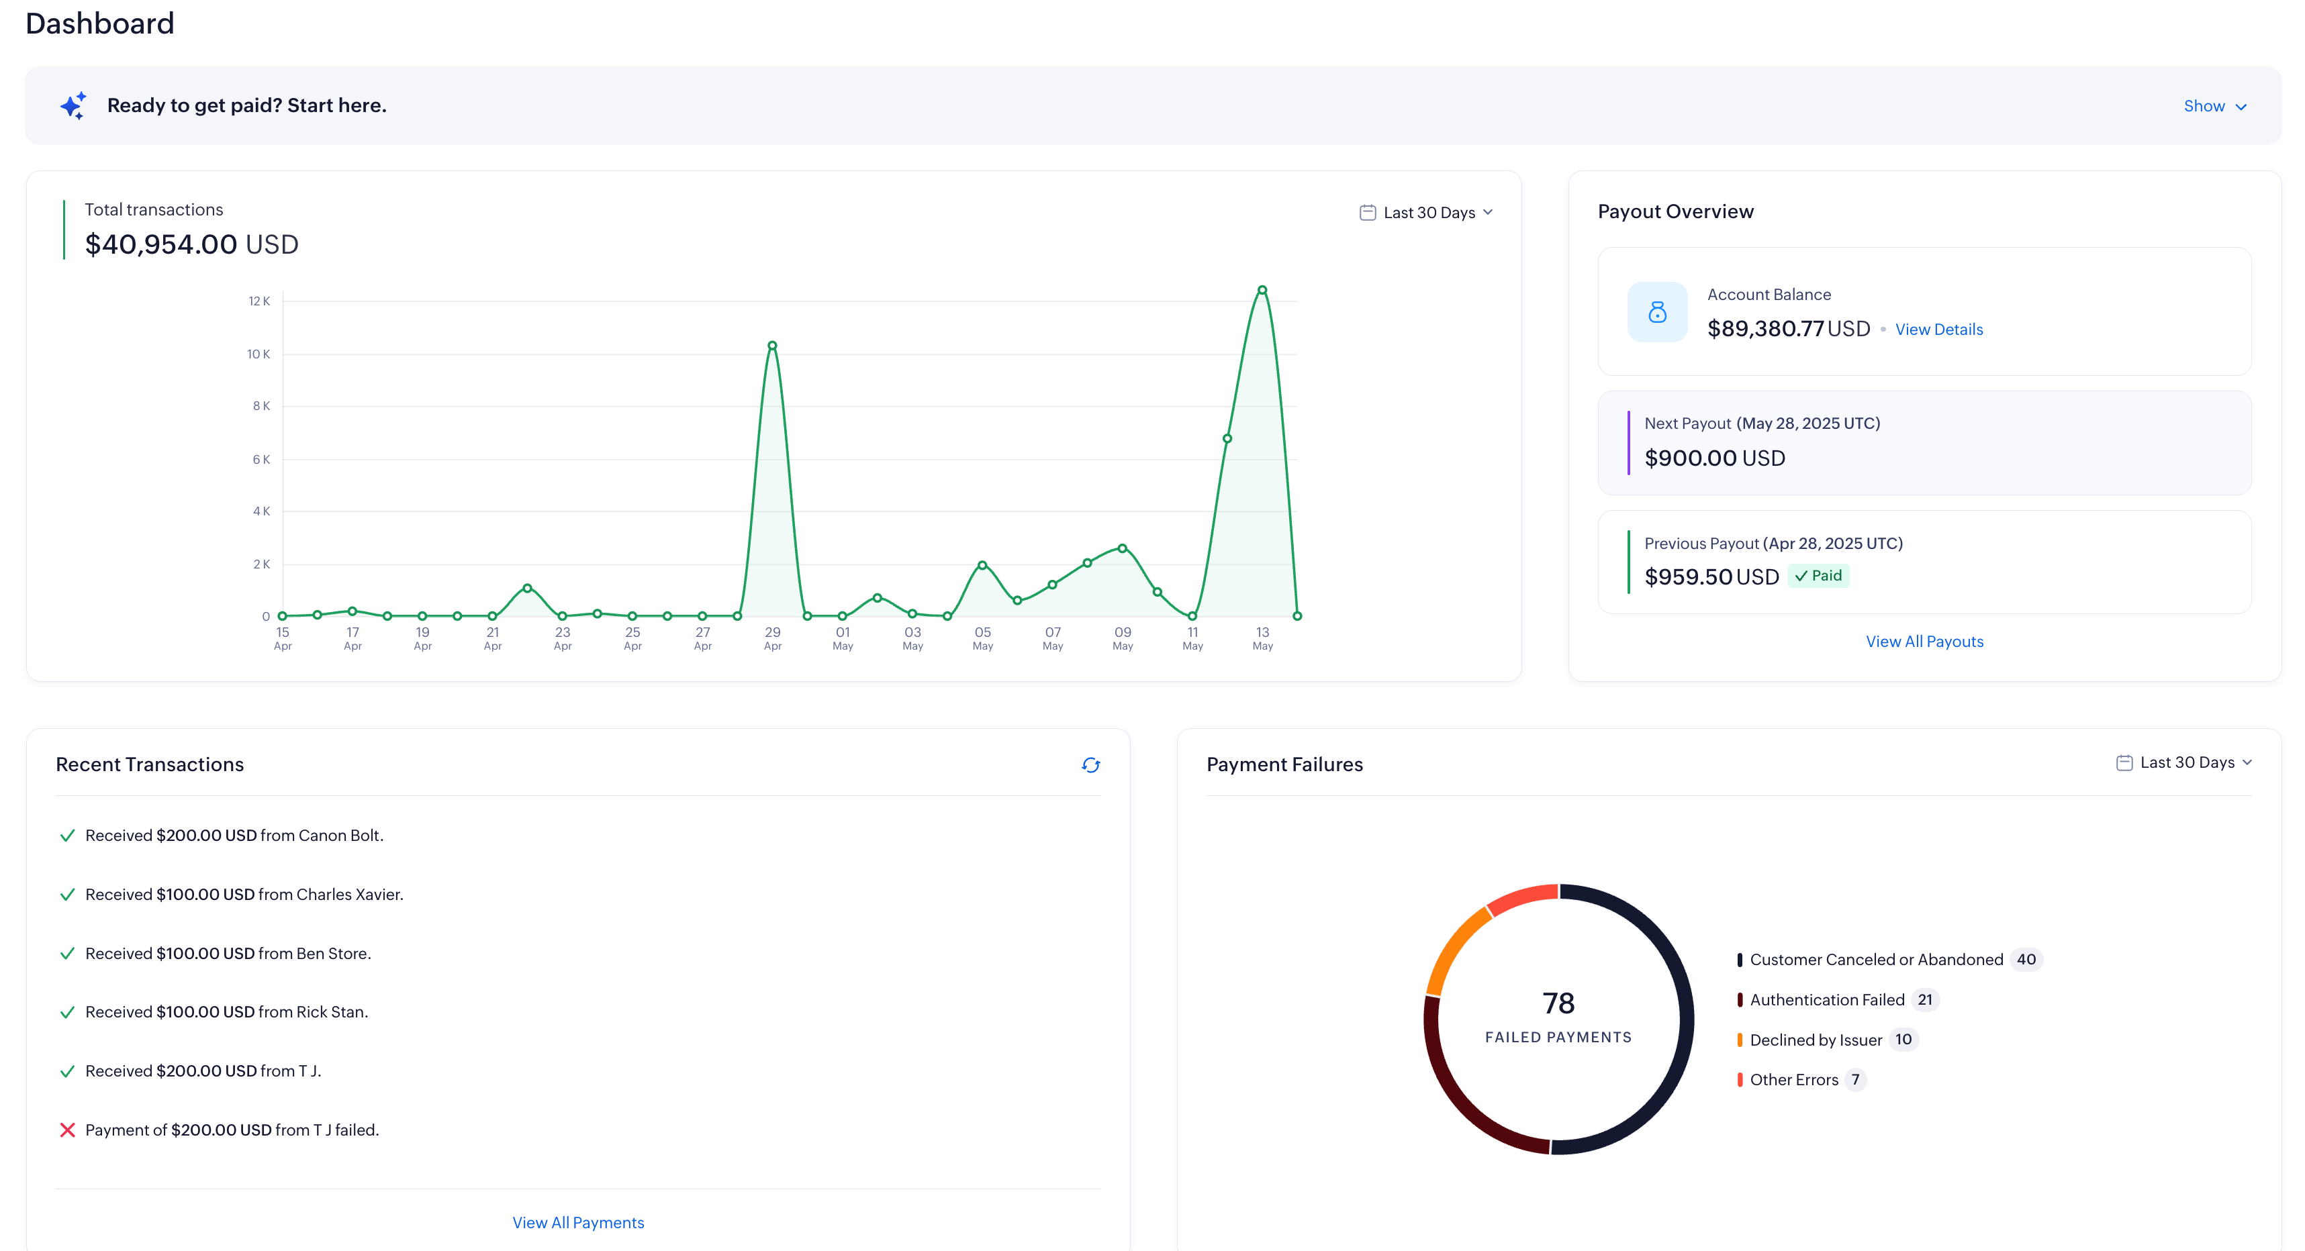Click the 13 May peak chart point
Image resolution: width=2305 pixels, height=1251 pixels.
pos(1262,291)
